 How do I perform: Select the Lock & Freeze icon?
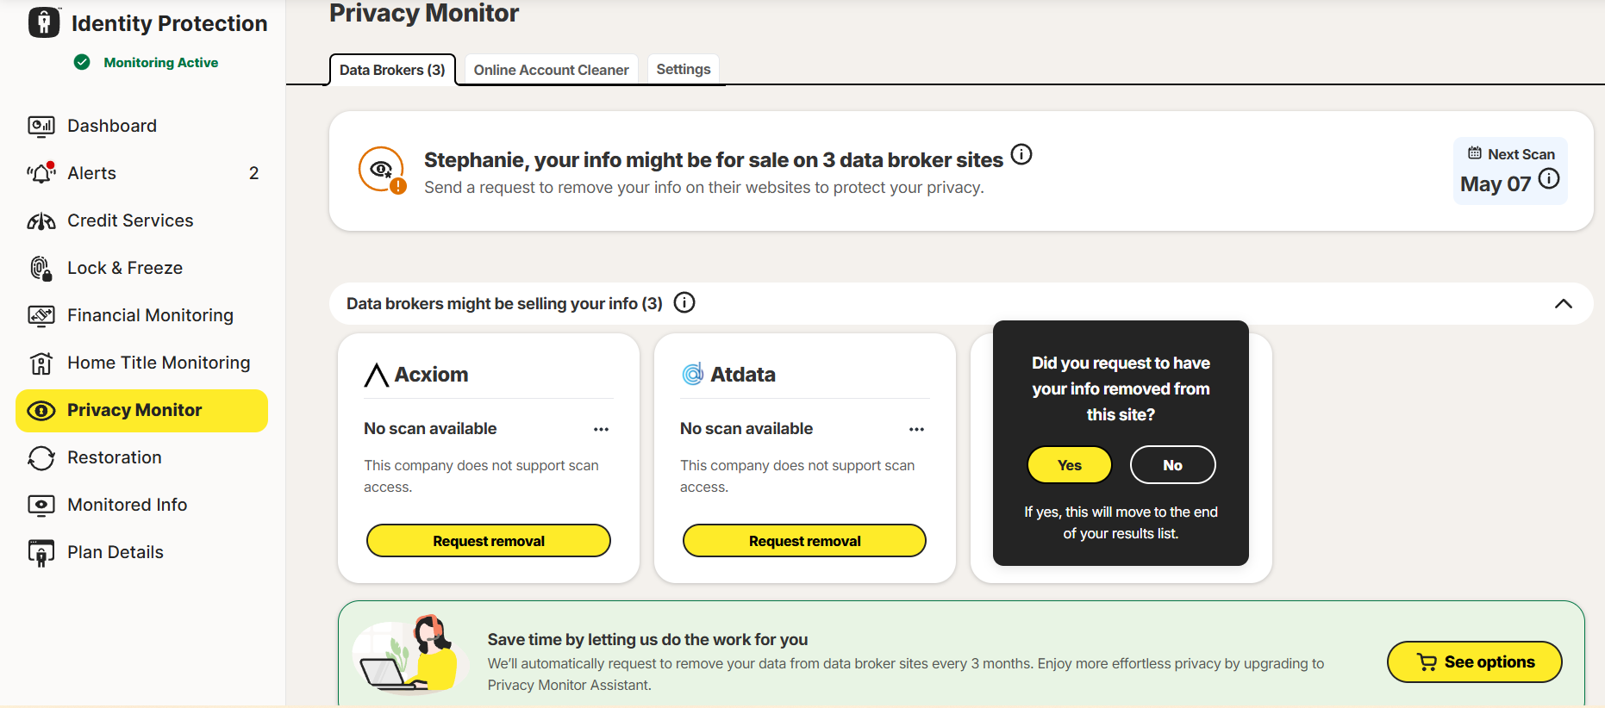pyautogui.click(x=41, y=267)
